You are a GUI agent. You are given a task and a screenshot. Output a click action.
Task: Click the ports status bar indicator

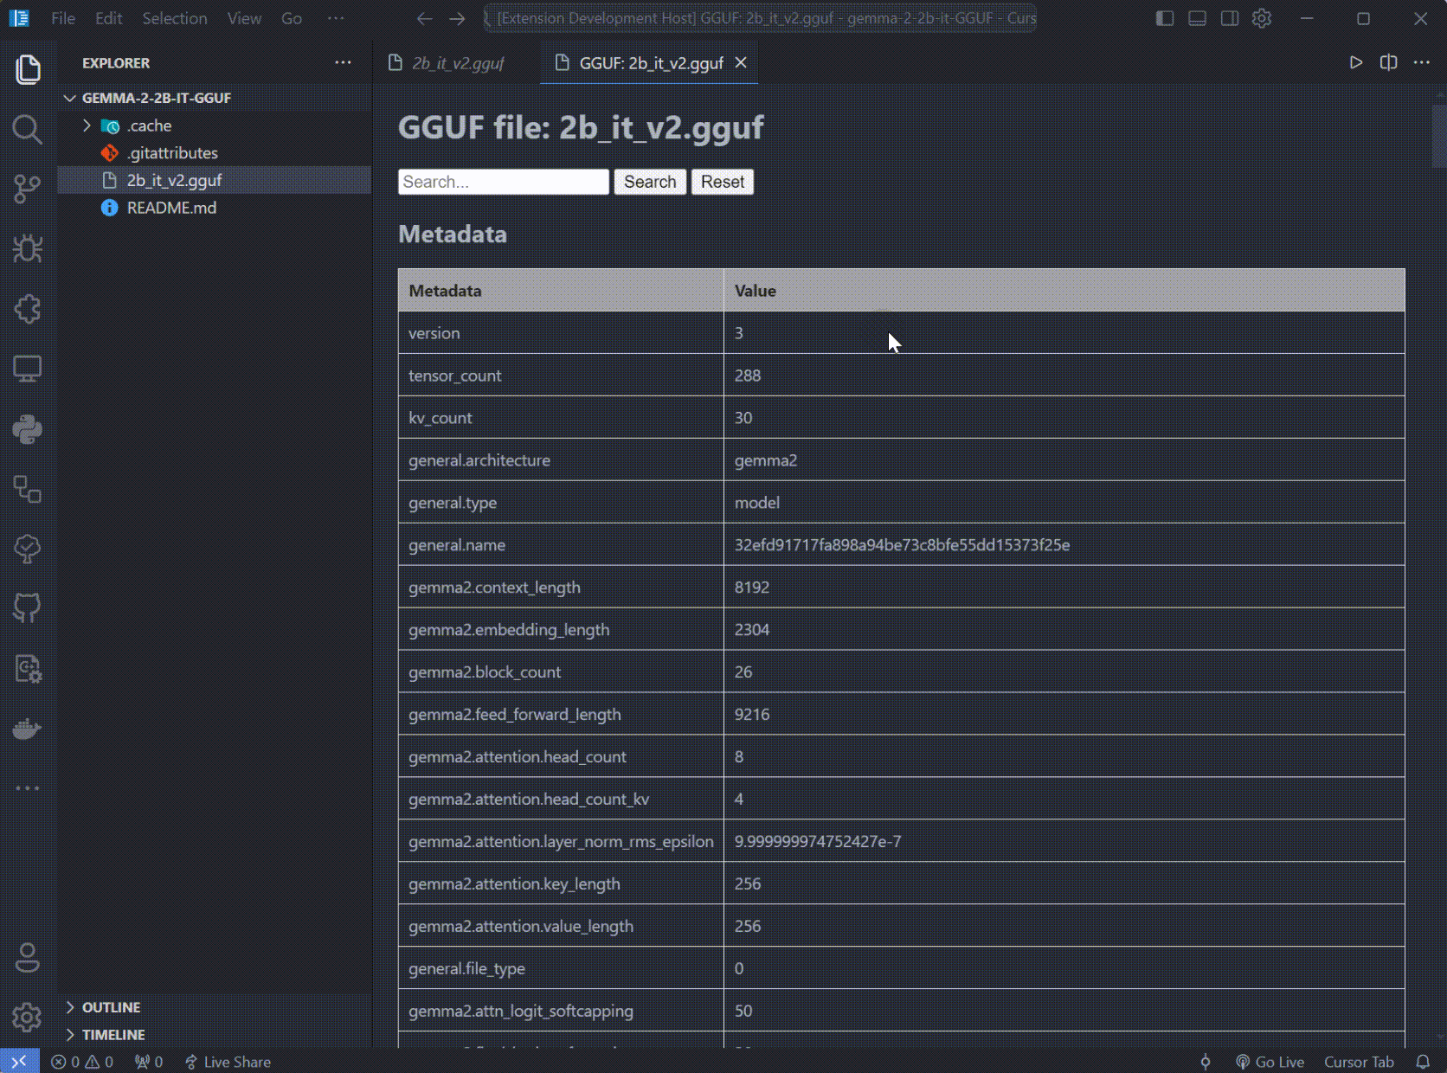coord(149,1062)
